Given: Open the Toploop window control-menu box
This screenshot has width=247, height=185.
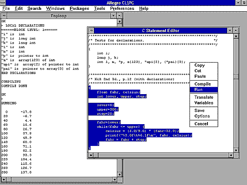Looking at the screenshot, I should coord(4,16).
